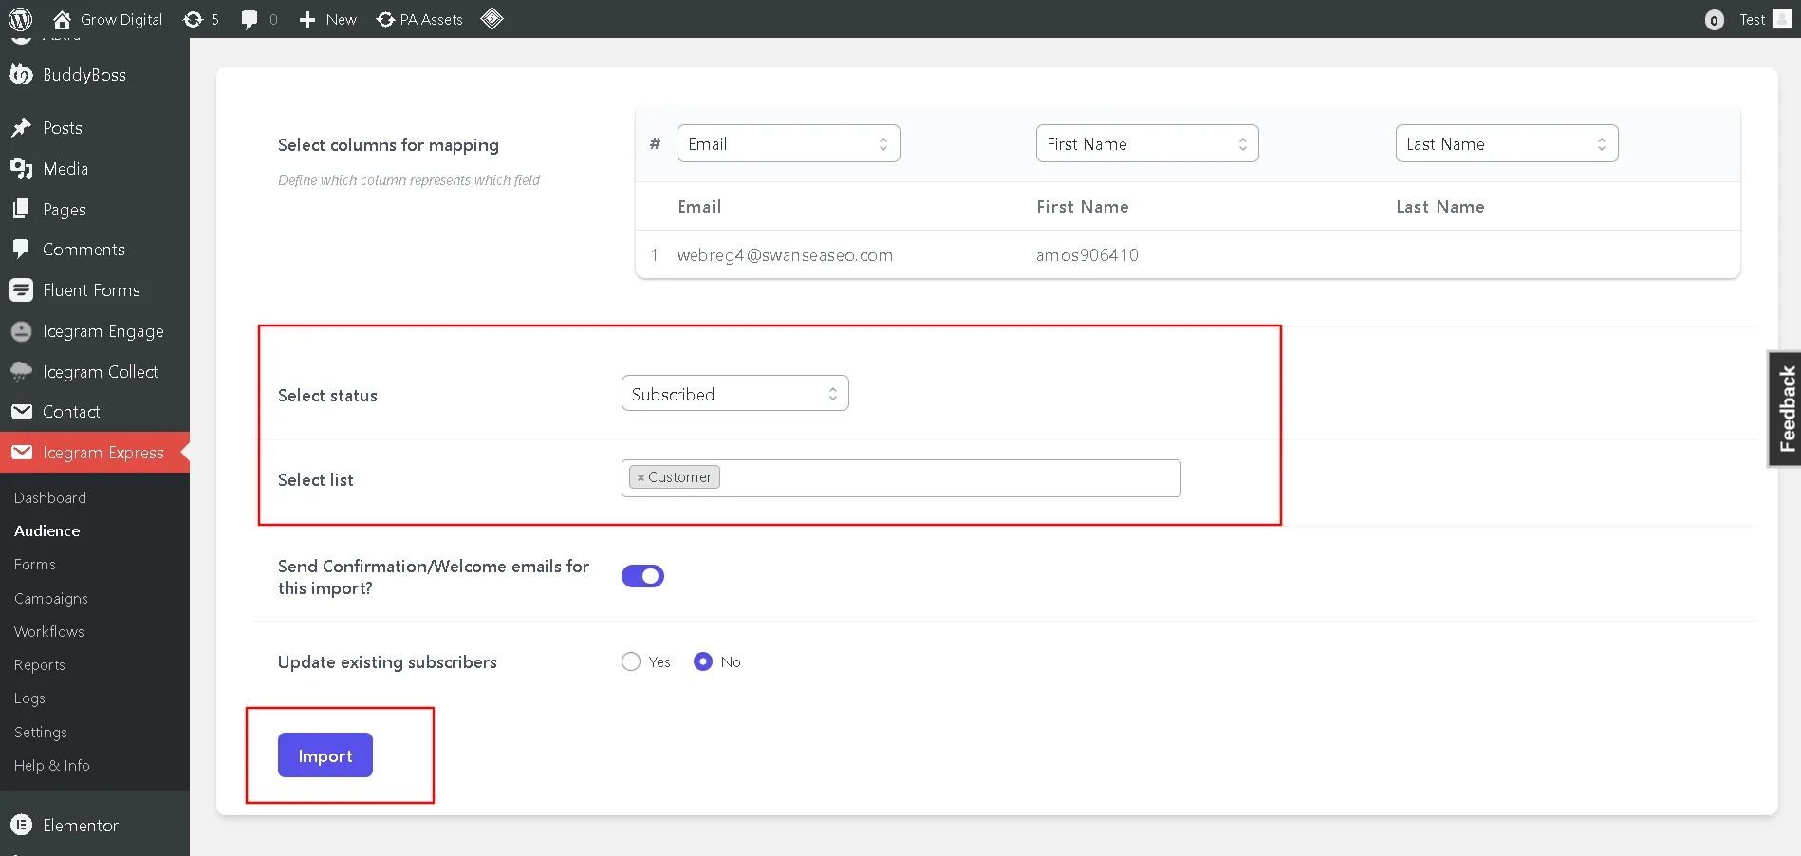Open the Media menu label
Viewport: 1801px width, 856px height.
[x=65, y=168]
